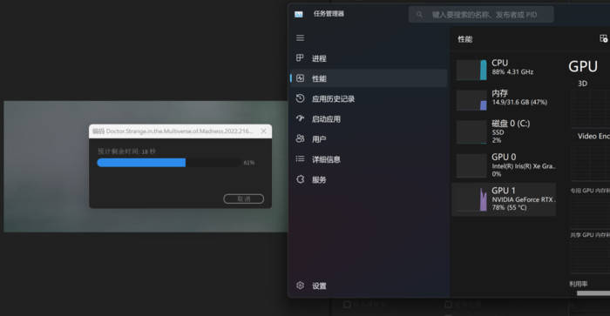Image resolution: width=610 pixels, height=316 pixels.
Task: Click the large GPU heading
Action: point(583,67)
